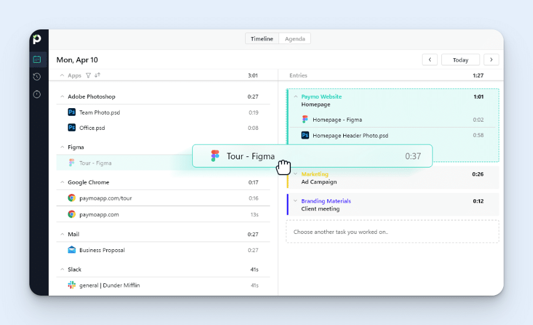Click the faded Figma icon in Tour - Figma row

[x=71, y=163]
